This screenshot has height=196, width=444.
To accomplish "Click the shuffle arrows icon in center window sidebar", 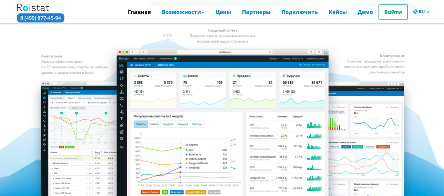I will (121, 99).
